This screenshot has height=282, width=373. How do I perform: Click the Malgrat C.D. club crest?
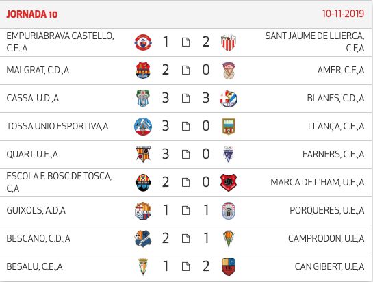[143, 70]
